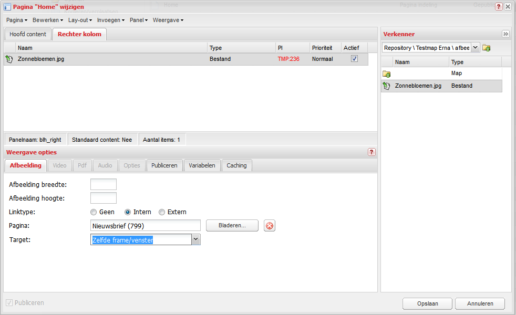Screen dimensions: 516x315
Task: Select Linktype Geen radio button
Action: pyautogui.click(x=94, y=212)
